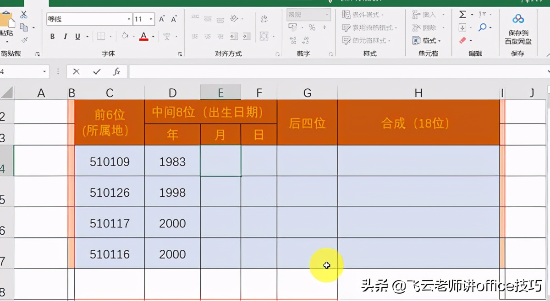Select cell containing 510109
The width and height of the screenshot is (550, 301).
pyautogui.click(x=110, y=161)
